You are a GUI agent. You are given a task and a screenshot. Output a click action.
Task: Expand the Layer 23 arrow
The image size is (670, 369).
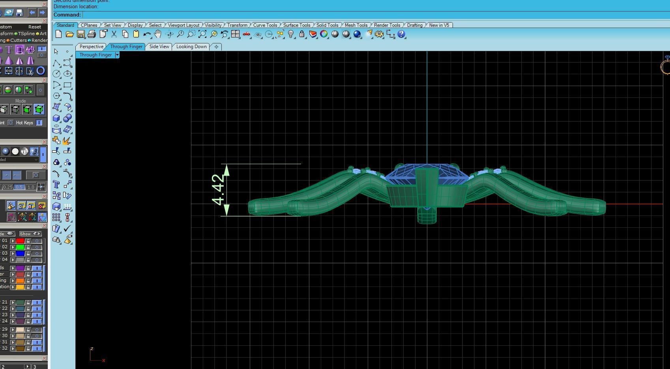(x=13, y=315)
